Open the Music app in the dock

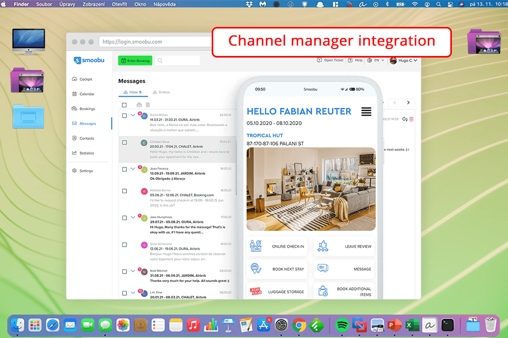pos(193,325)
